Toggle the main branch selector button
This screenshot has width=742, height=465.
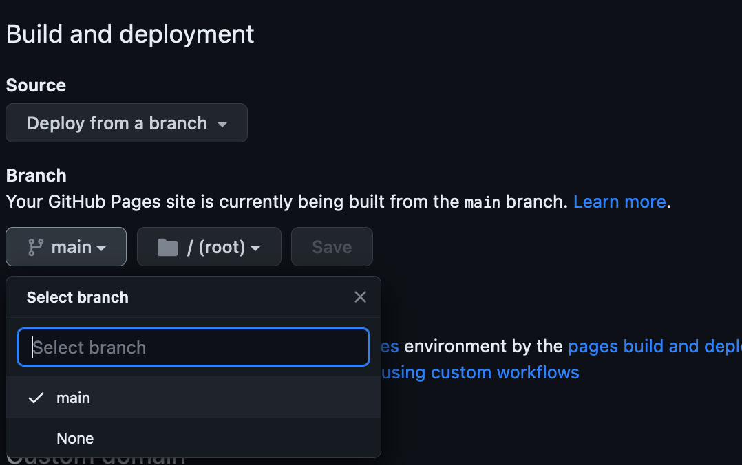coord(66,247)
